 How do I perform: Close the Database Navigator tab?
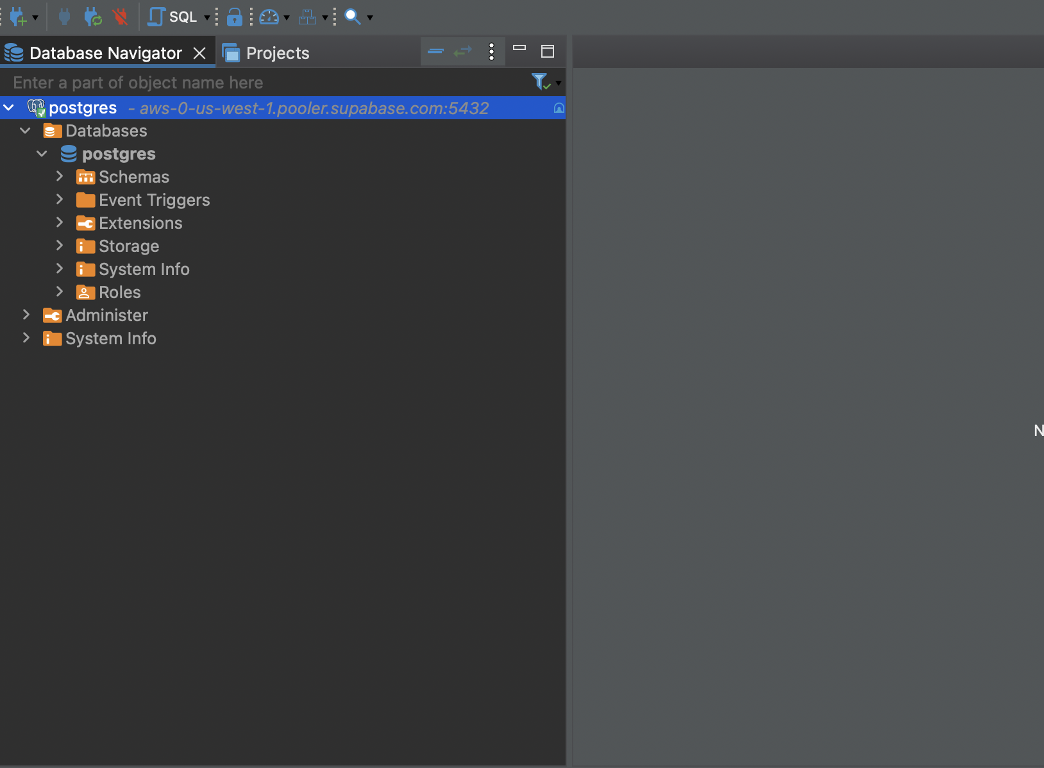tap(199, 53)
